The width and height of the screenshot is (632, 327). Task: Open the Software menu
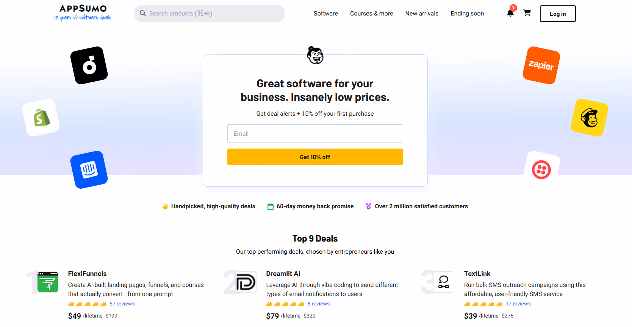click(326, 14)
